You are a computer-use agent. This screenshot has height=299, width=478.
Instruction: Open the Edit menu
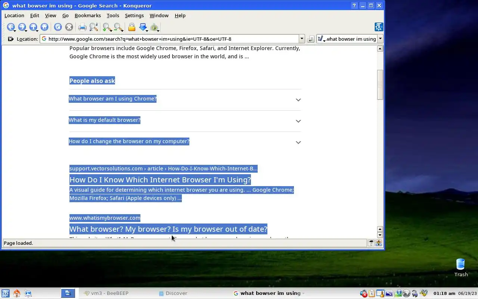pyautogui.click(x=35, y=15)
